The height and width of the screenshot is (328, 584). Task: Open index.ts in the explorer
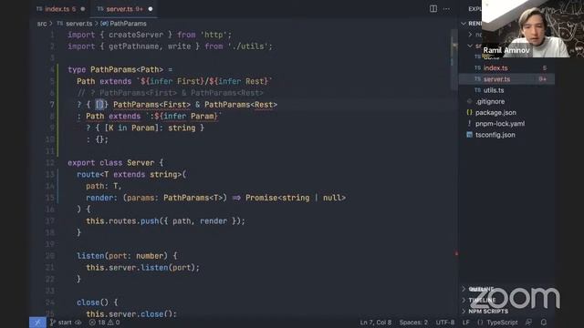tap(495, 68)
